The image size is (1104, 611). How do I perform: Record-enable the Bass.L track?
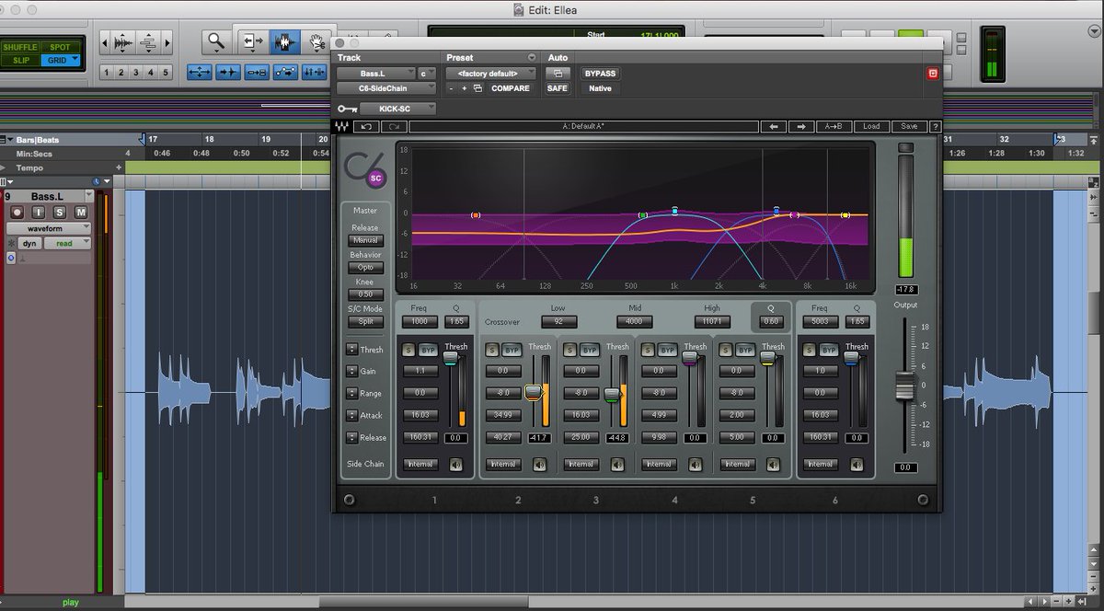[17, 212]
